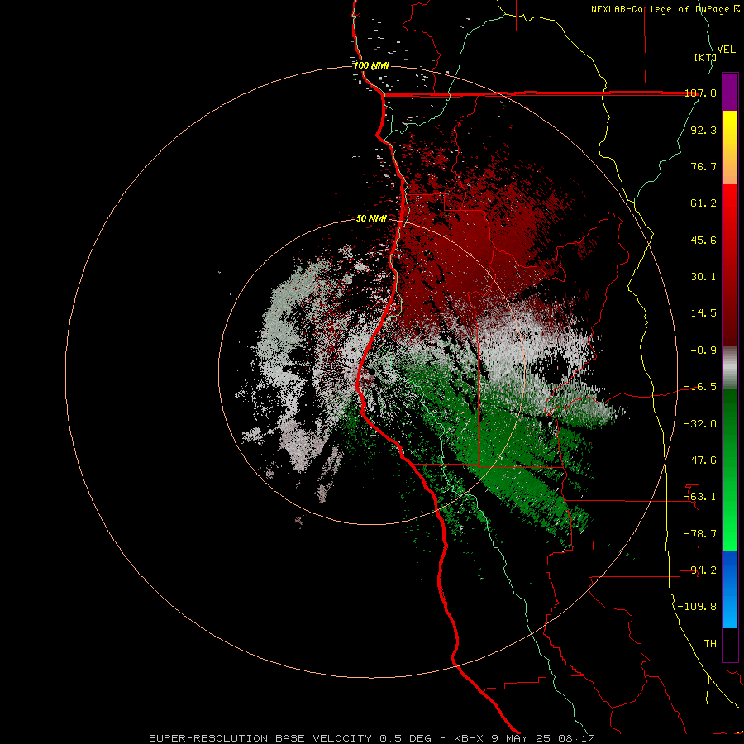Pick the gray segment of the color bar
Viewport: 744px width, 744px height.
730,367
